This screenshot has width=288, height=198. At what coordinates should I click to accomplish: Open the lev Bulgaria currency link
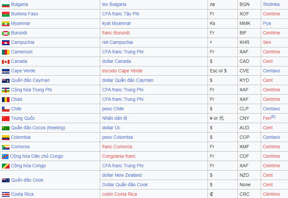point(114,5)
